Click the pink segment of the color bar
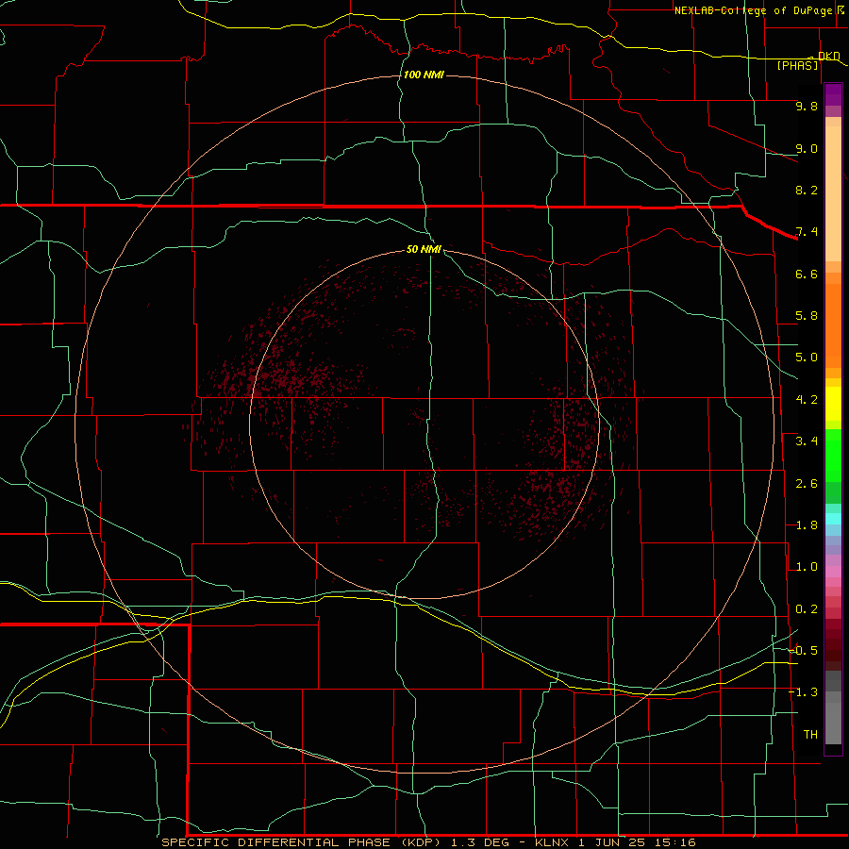Screen dimensions: 849x849 833,572
